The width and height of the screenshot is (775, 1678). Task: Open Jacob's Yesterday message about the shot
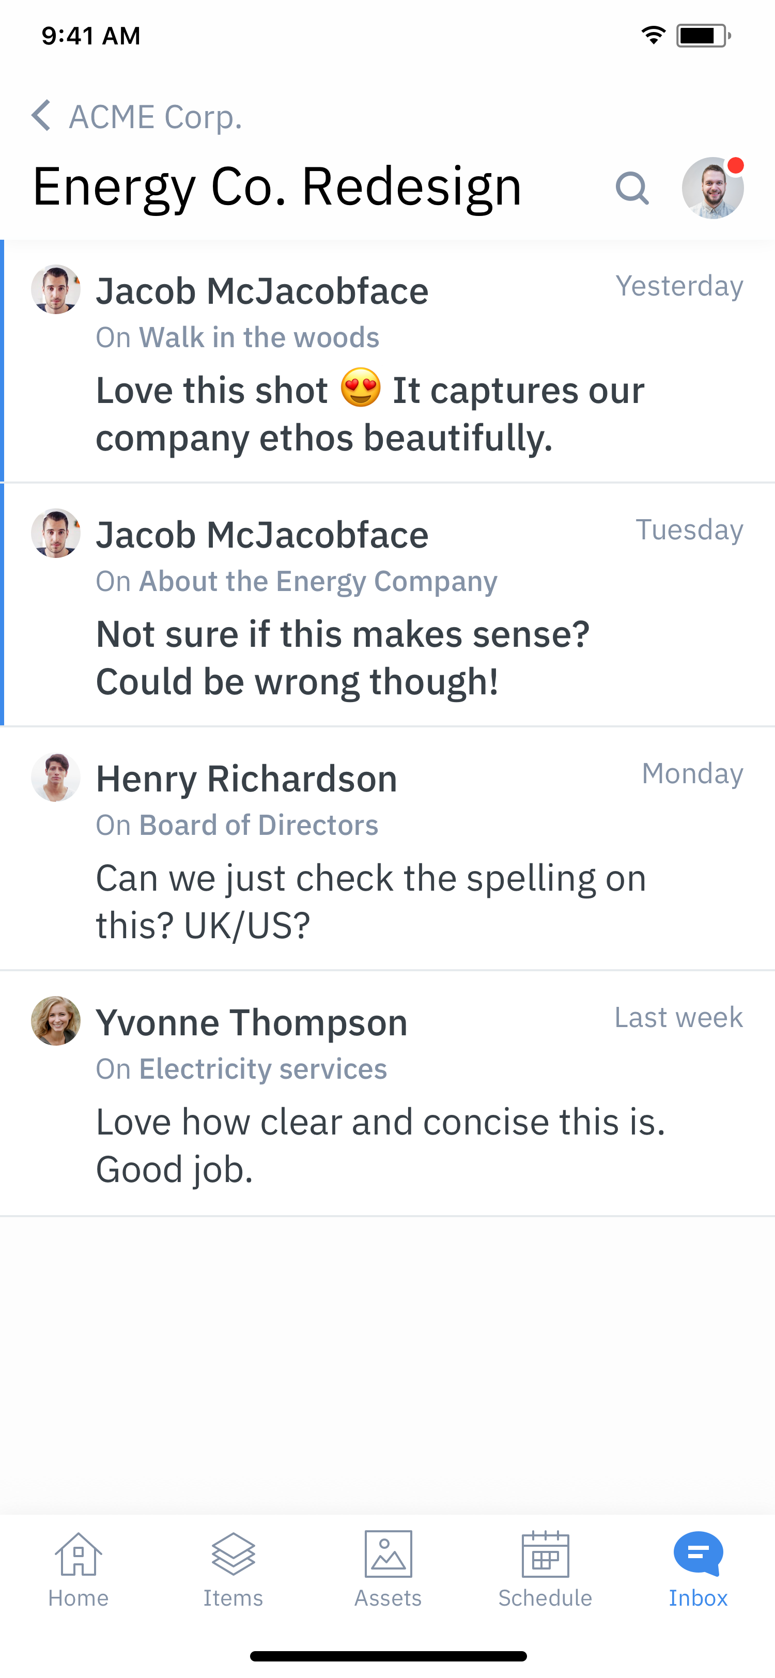[388, 361]
